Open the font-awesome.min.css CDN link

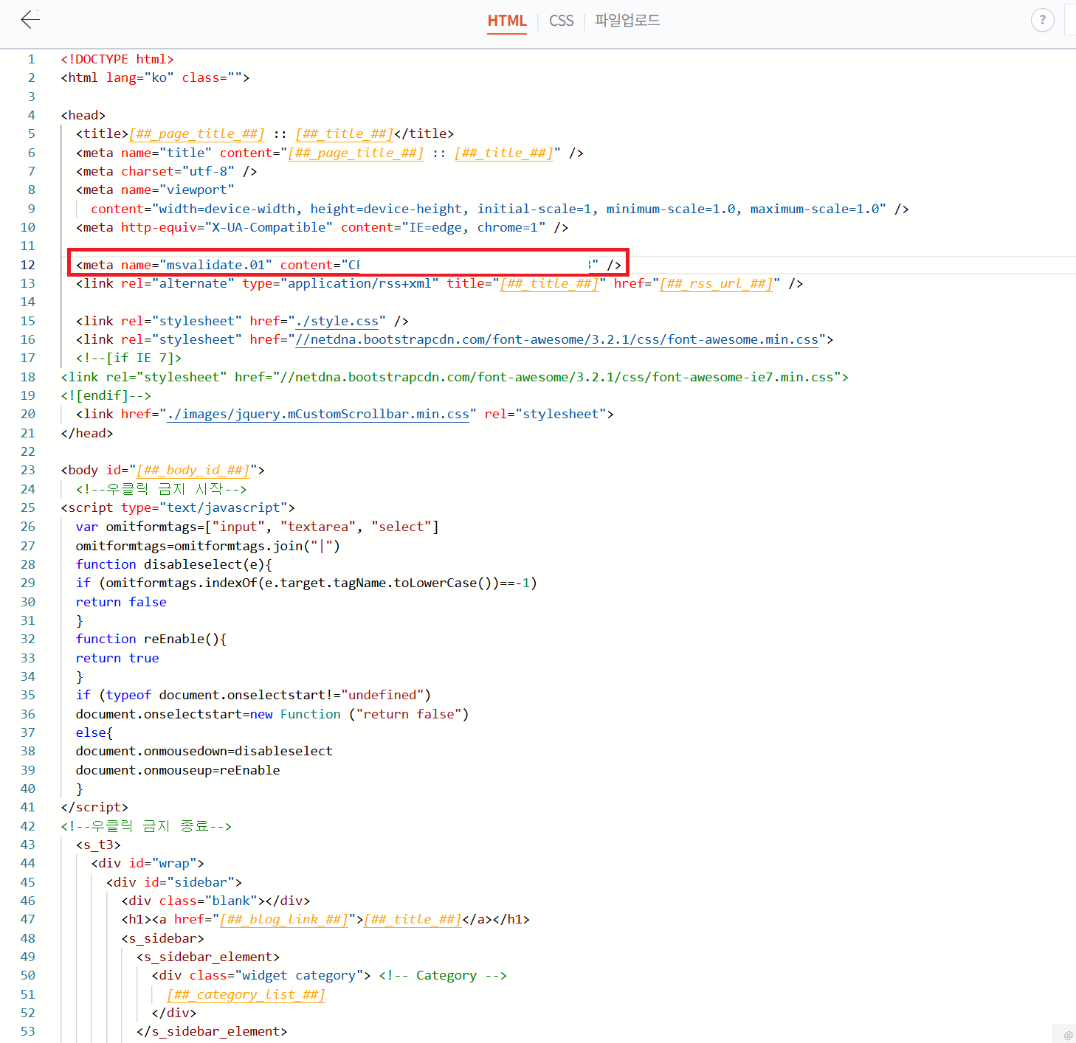coord(557,339)
